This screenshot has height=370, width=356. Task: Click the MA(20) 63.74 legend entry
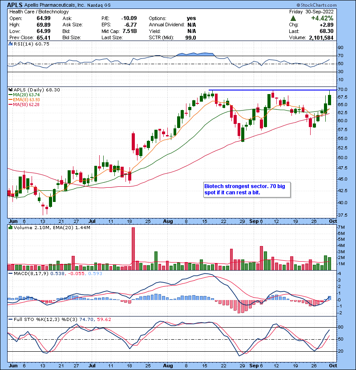(x=24, y=95)
